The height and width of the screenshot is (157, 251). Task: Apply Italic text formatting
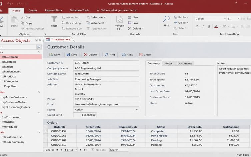coord(203,26)
